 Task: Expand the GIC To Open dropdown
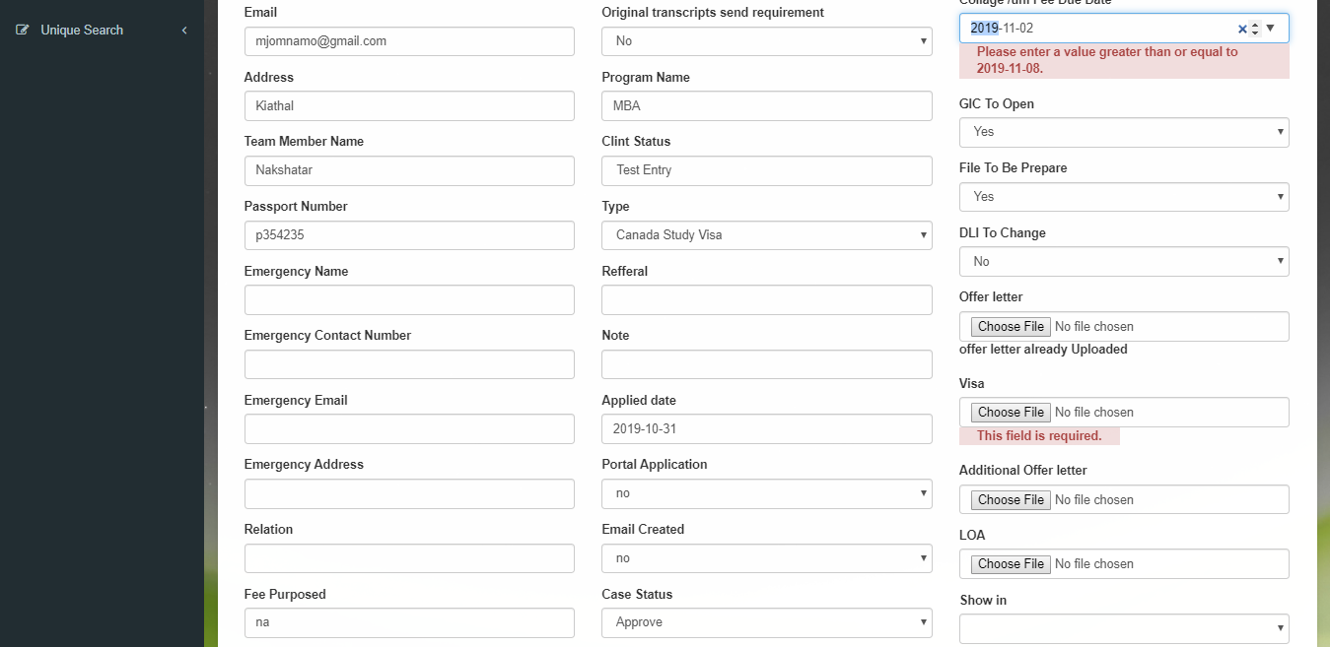click(1124, 132)
